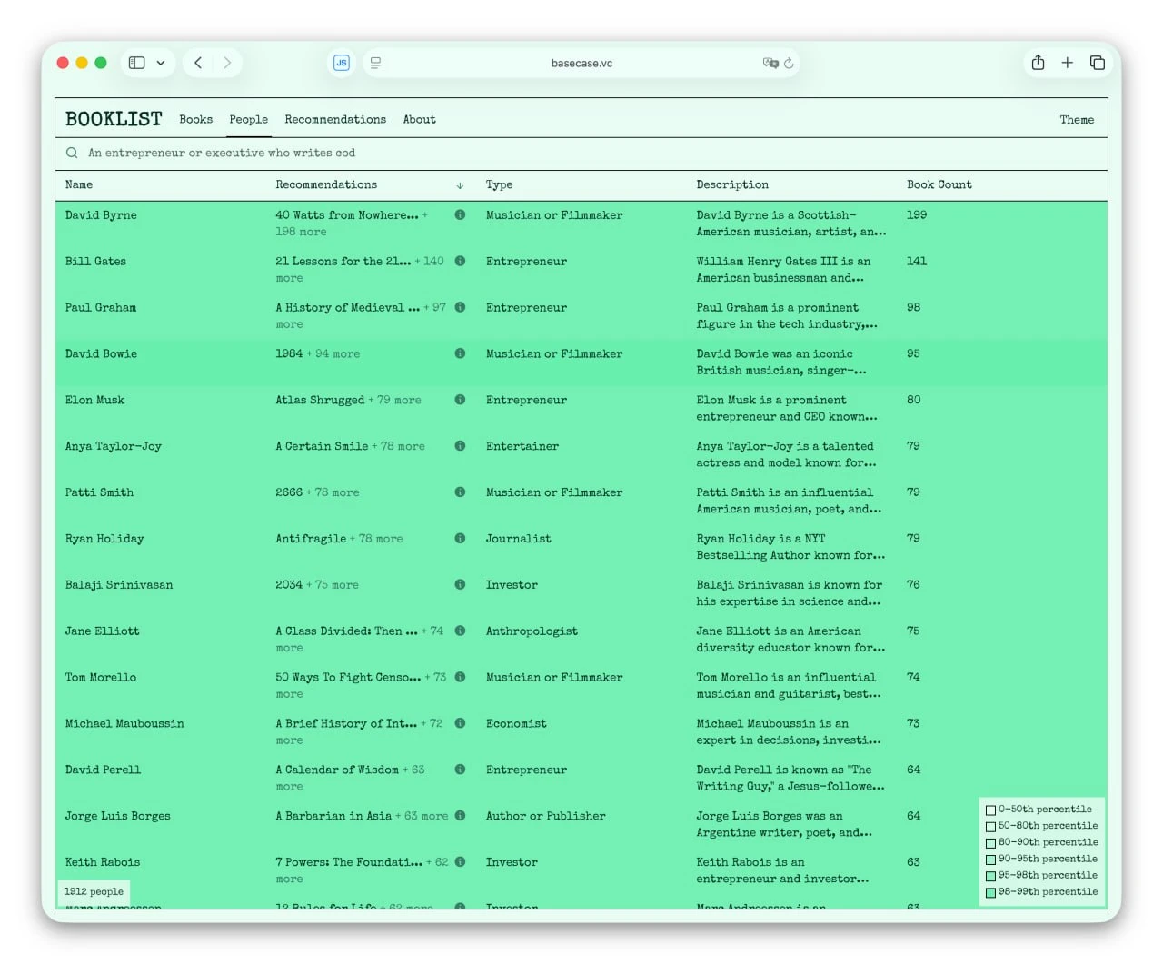
Task: Click info icon in Paul Graham row
Action: point(460,307)
